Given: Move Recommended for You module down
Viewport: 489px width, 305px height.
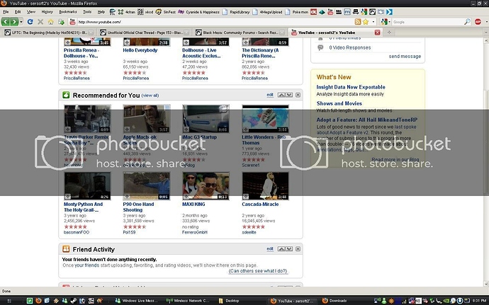Looking at the screenshot, I should coord(289,95).
